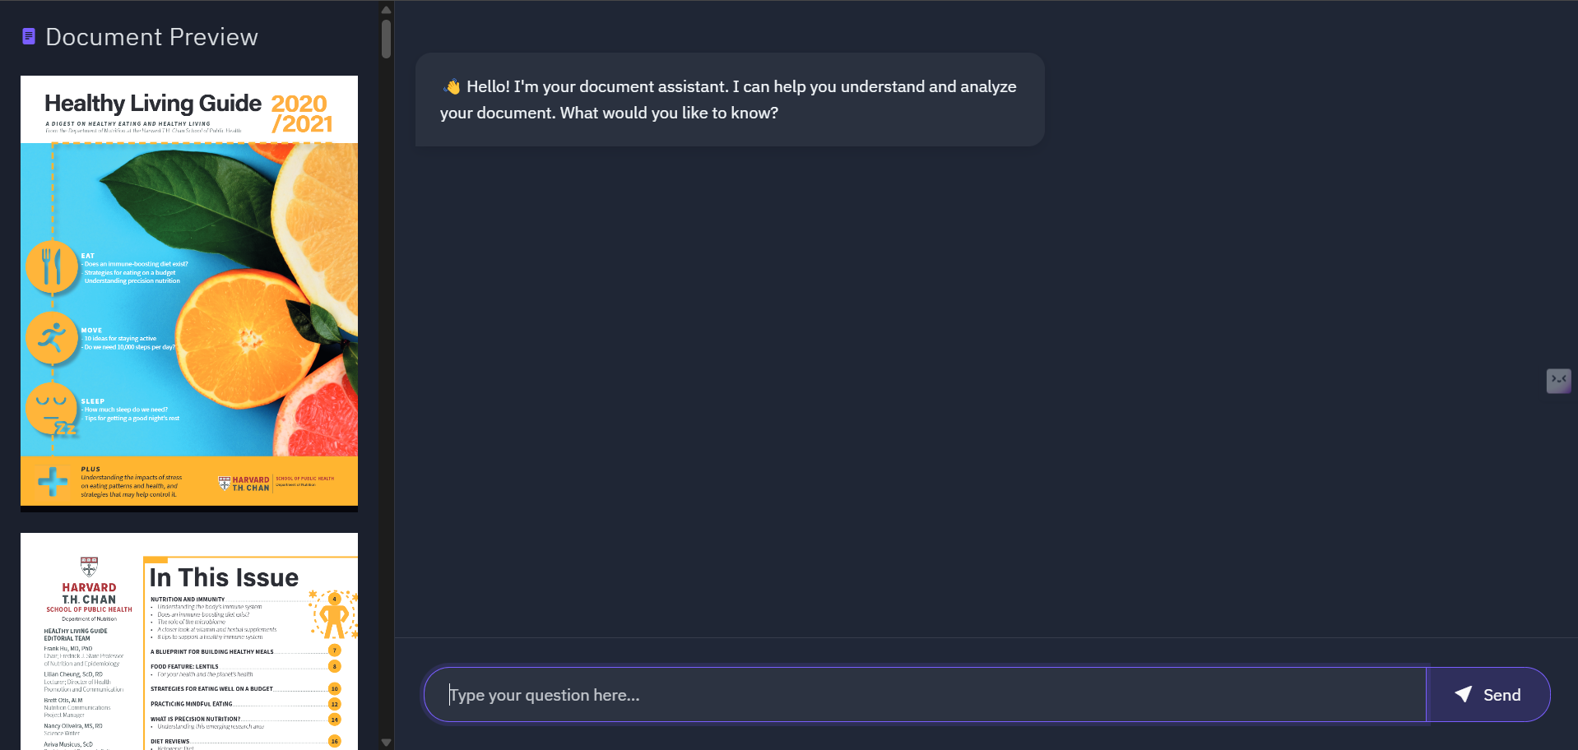
Task: Open the In This Issue page thumbnail
Action: (x=188, y=641)
